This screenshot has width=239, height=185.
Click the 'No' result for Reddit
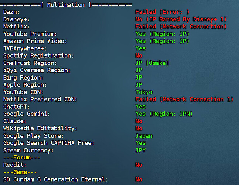coord(139,165)
